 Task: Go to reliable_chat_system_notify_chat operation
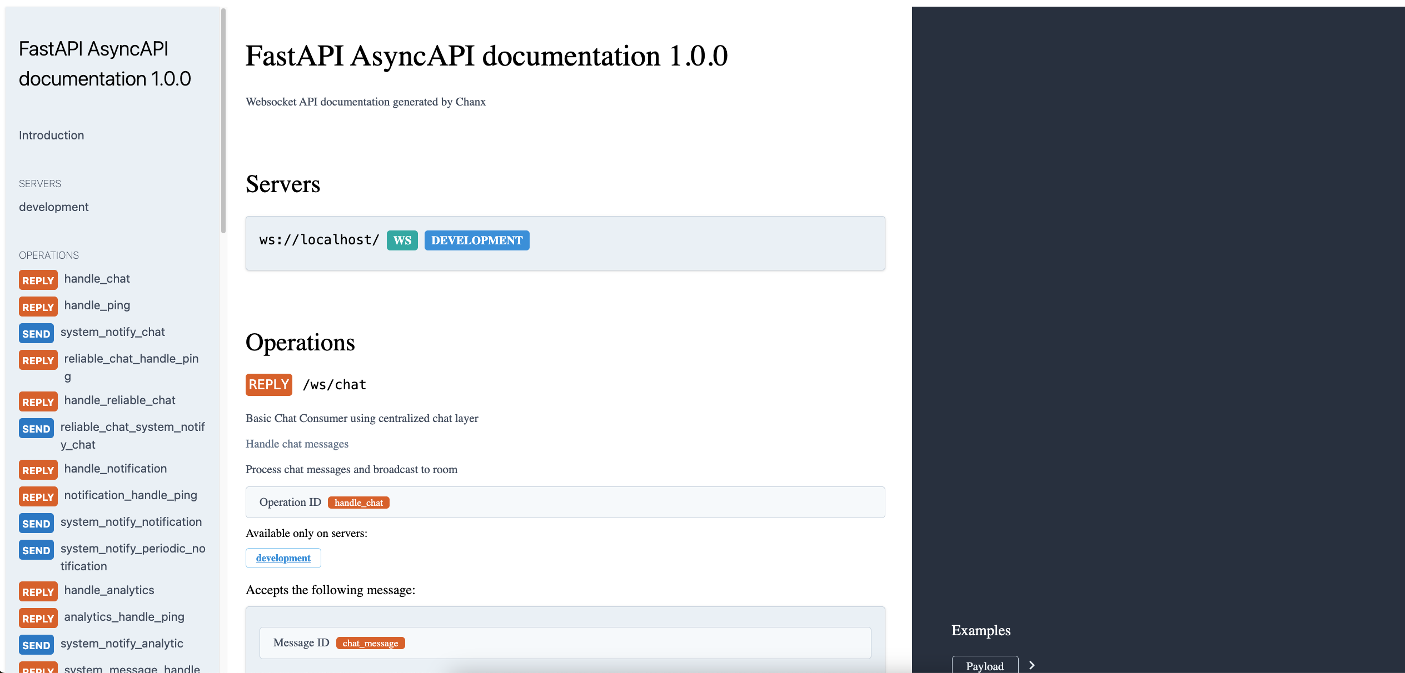coord(132,436)
